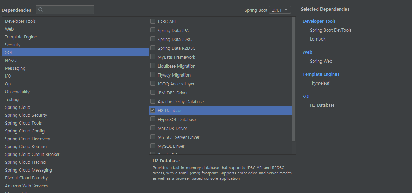Choose the Security category
This screenshot has width=412, height=193.
point(75,45)
